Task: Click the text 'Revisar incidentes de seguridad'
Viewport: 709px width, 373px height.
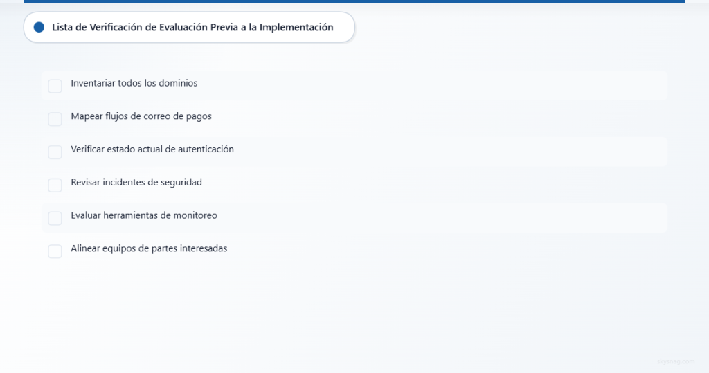Action: (136, 182)
